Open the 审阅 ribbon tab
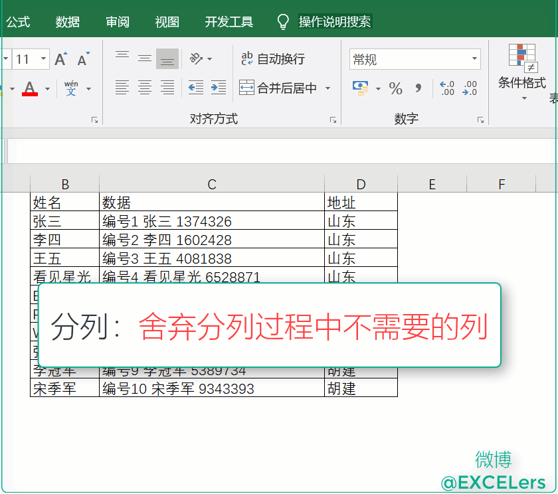The height and width of the screenshot is (494, 558). pyautogui.click(x=118, y=22)
